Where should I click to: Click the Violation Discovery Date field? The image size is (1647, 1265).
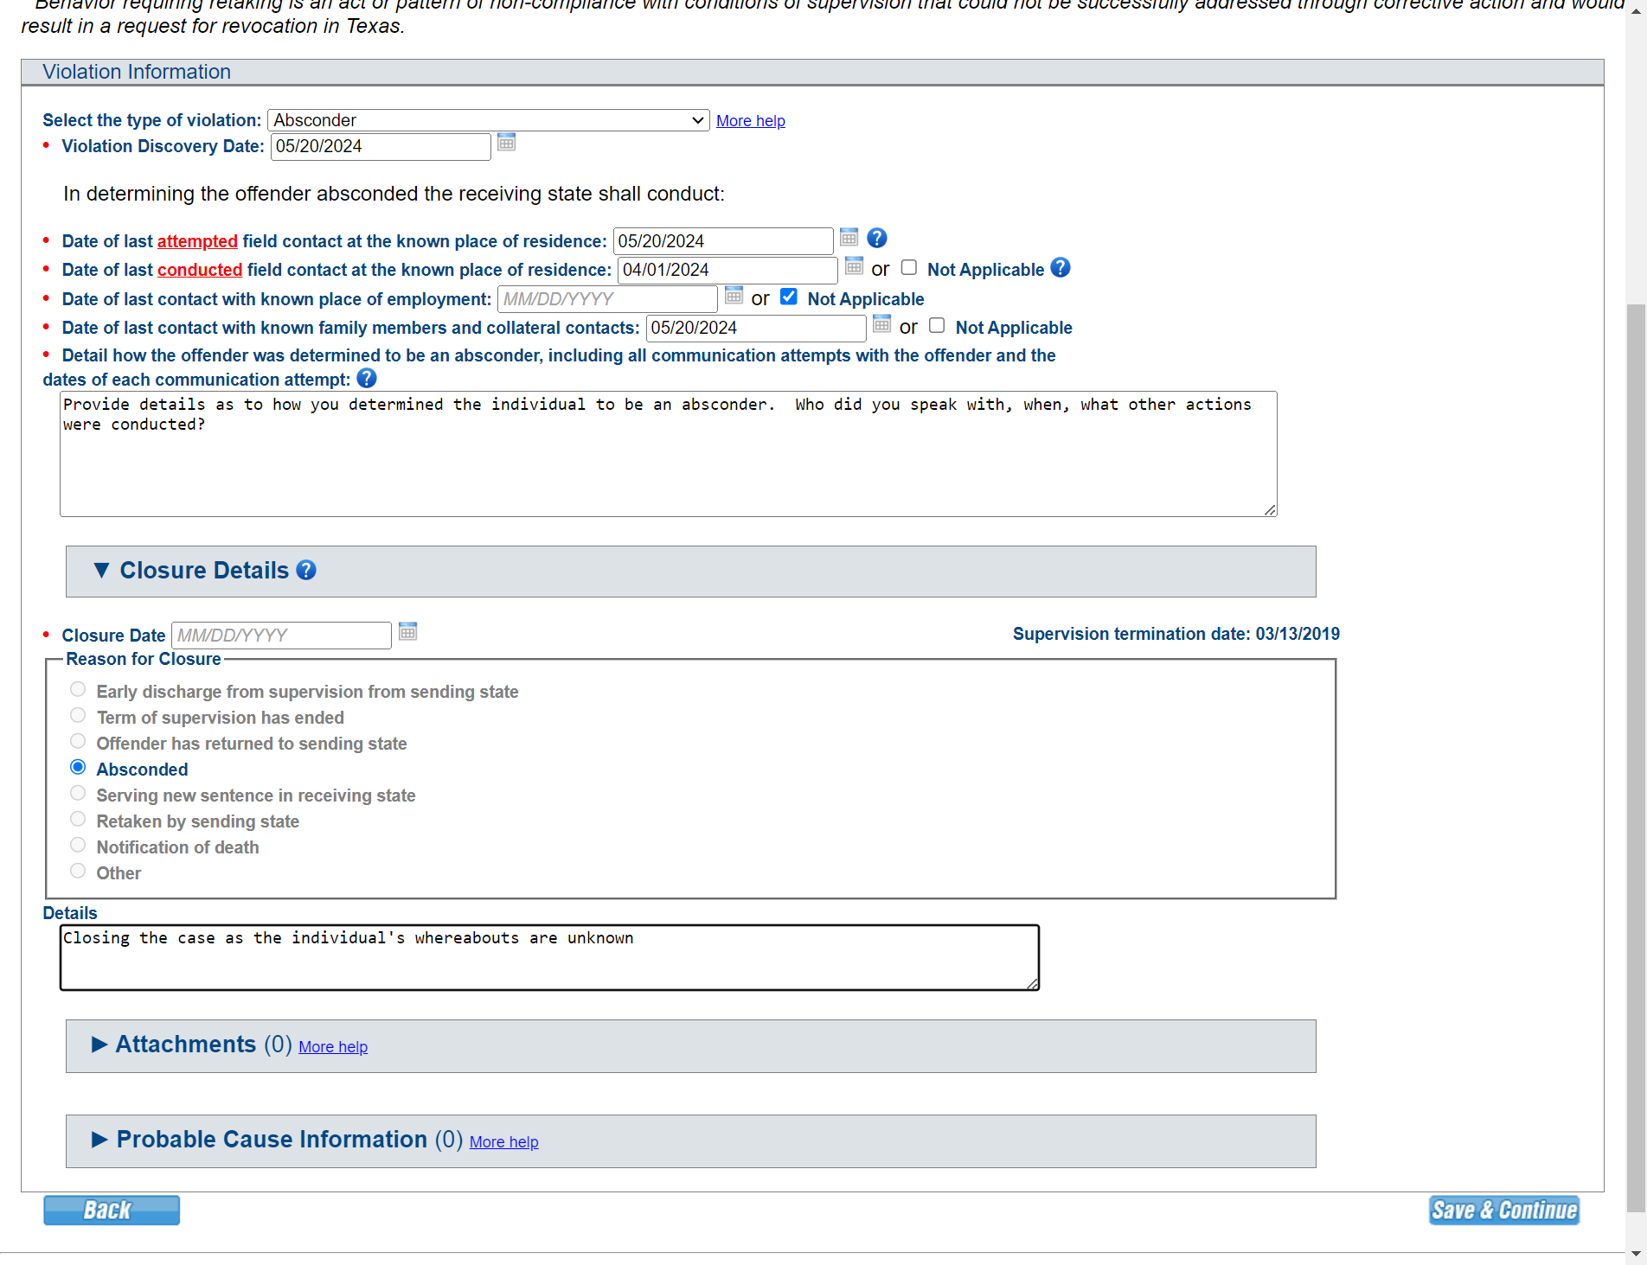pos(381,146)
